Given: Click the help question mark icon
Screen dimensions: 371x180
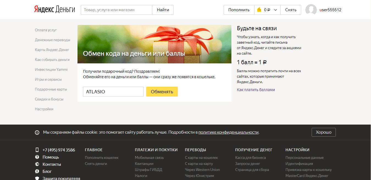Looking at the screenshot, I should tap(37, 157).
